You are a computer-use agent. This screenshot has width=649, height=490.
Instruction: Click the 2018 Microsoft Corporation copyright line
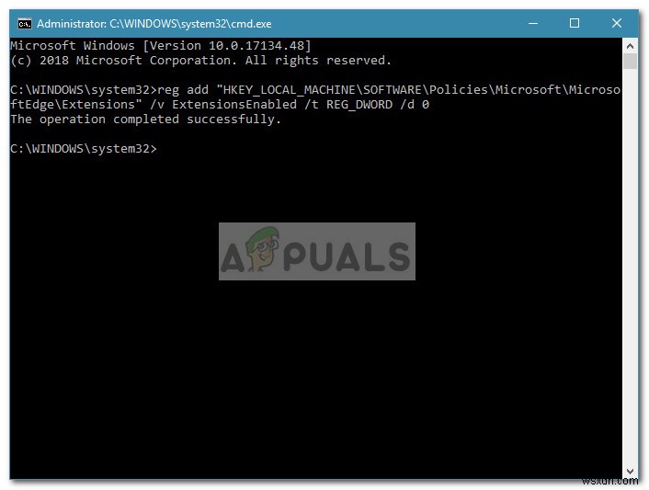(200, 61)
